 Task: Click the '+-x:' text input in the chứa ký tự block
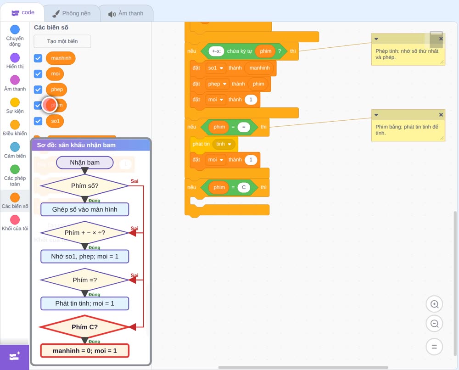tap(216, 51)
